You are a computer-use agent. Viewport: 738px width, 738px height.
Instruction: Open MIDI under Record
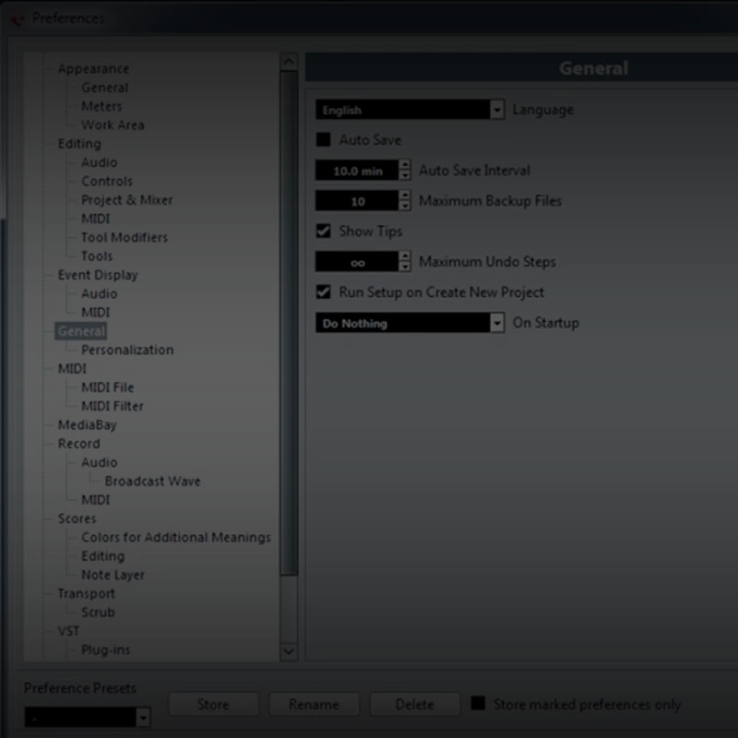(96, 500)
